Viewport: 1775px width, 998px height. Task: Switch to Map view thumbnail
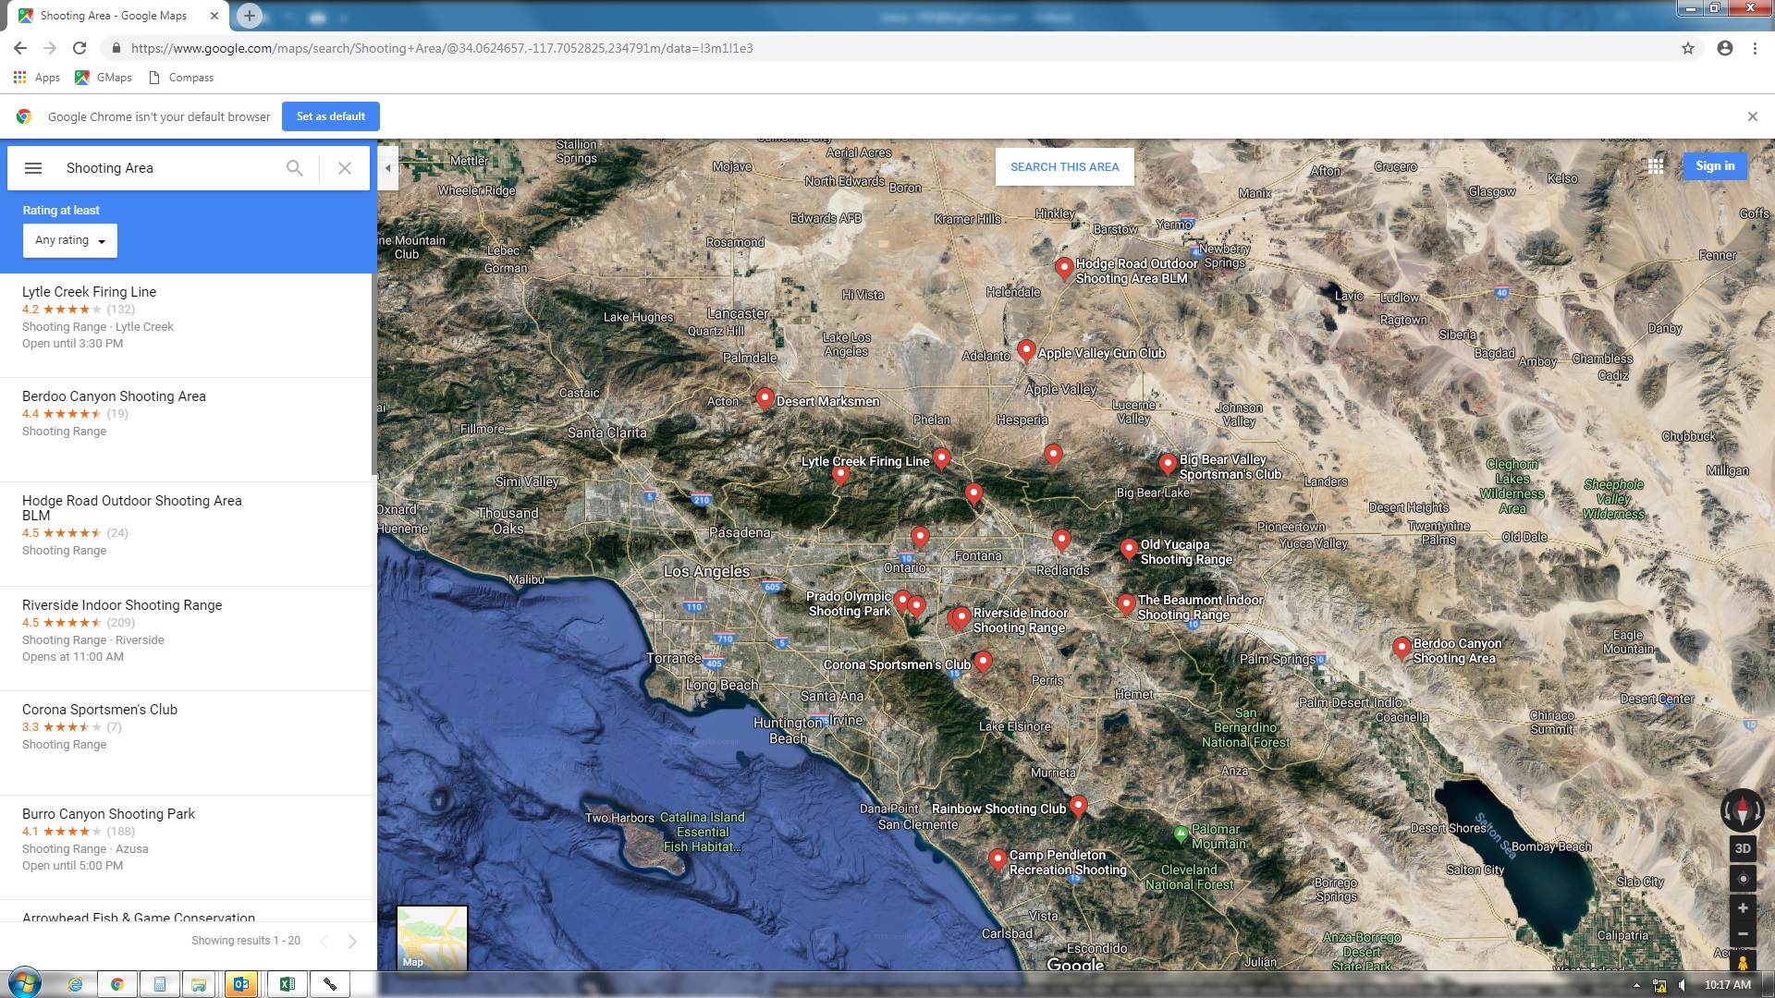(x=432, y=937)
